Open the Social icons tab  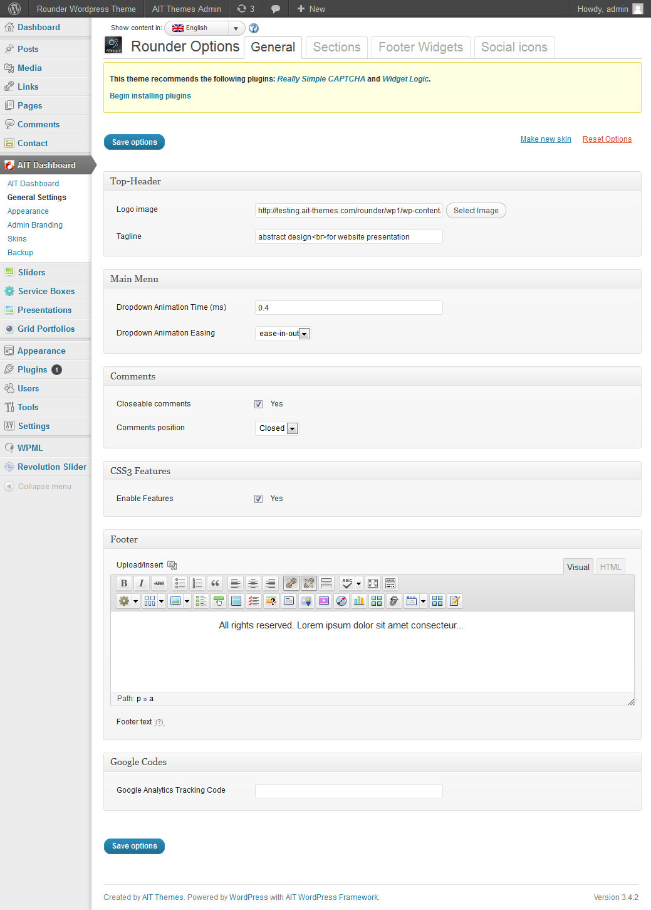tap(514, 47)
